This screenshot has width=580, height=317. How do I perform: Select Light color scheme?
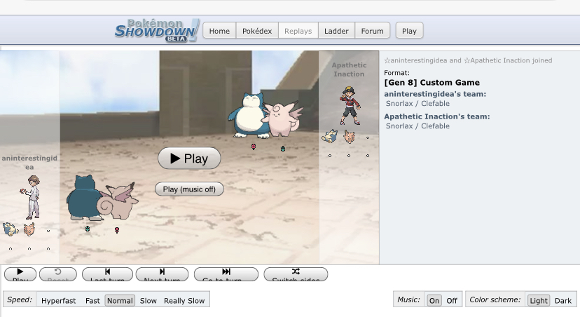[539, 300]
